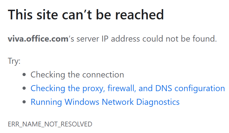Click the "Checking the connection" suggestion text
This screenshot has width=229, height=133.
[77, 75]
